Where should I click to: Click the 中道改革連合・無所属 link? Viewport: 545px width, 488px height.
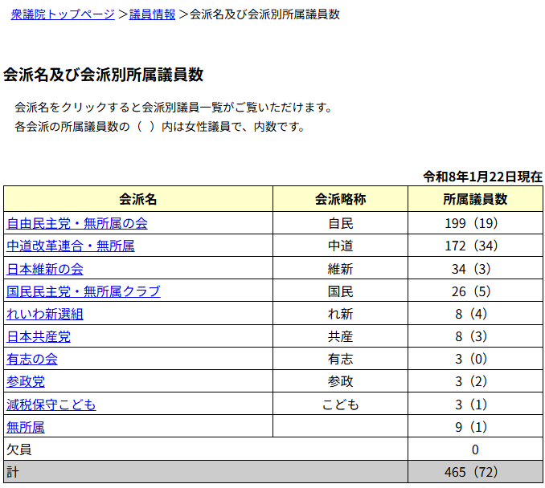coord(71,246)
